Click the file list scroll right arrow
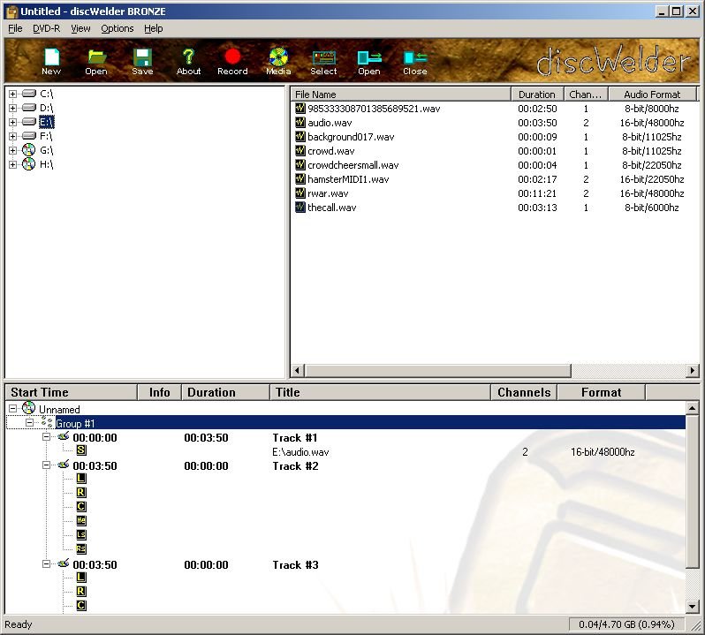 tap(693, 371)
